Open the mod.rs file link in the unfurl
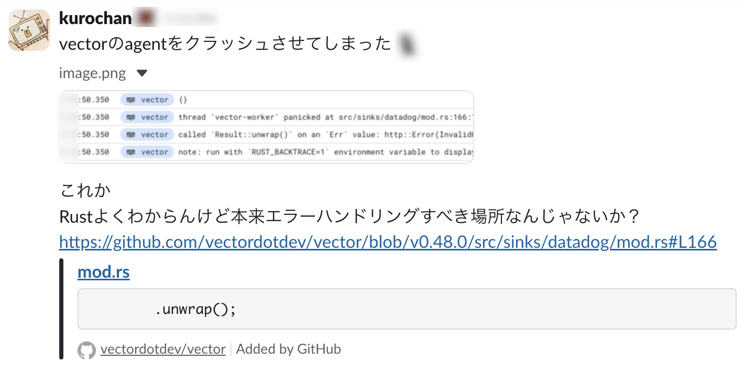 [103, 271]
